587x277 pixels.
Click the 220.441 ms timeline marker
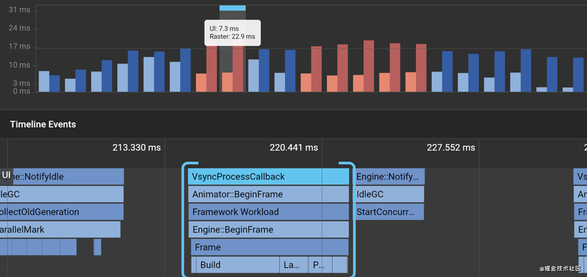click(x=293, y=148)
